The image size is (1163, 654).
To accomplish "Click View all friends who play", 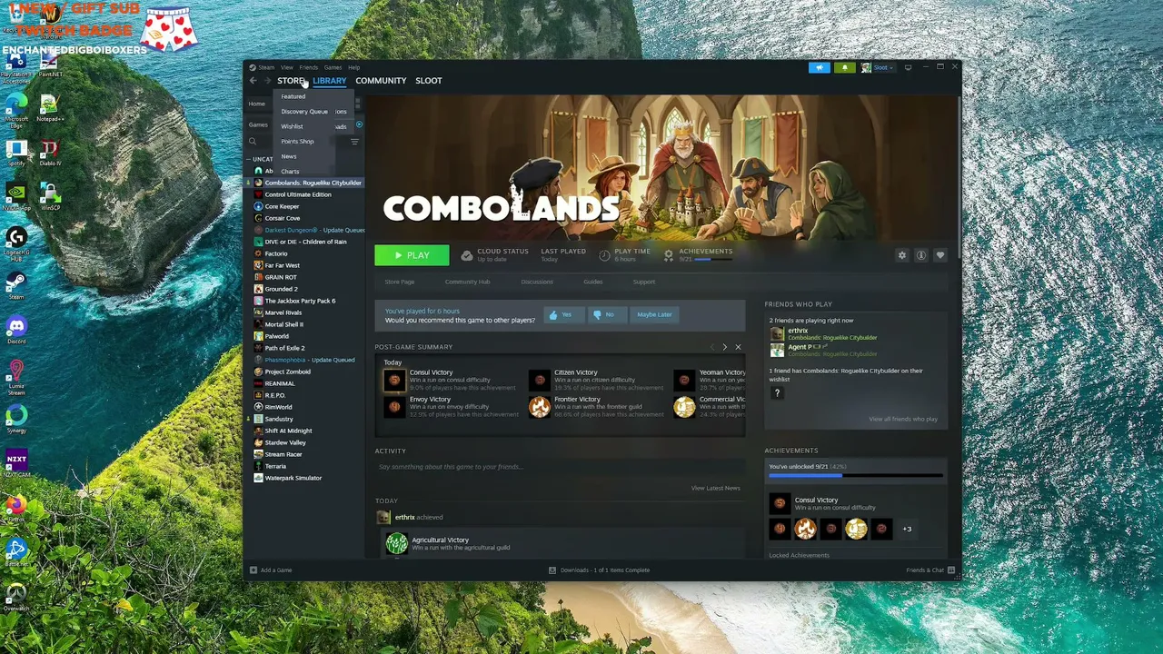I will coord(903,419).
